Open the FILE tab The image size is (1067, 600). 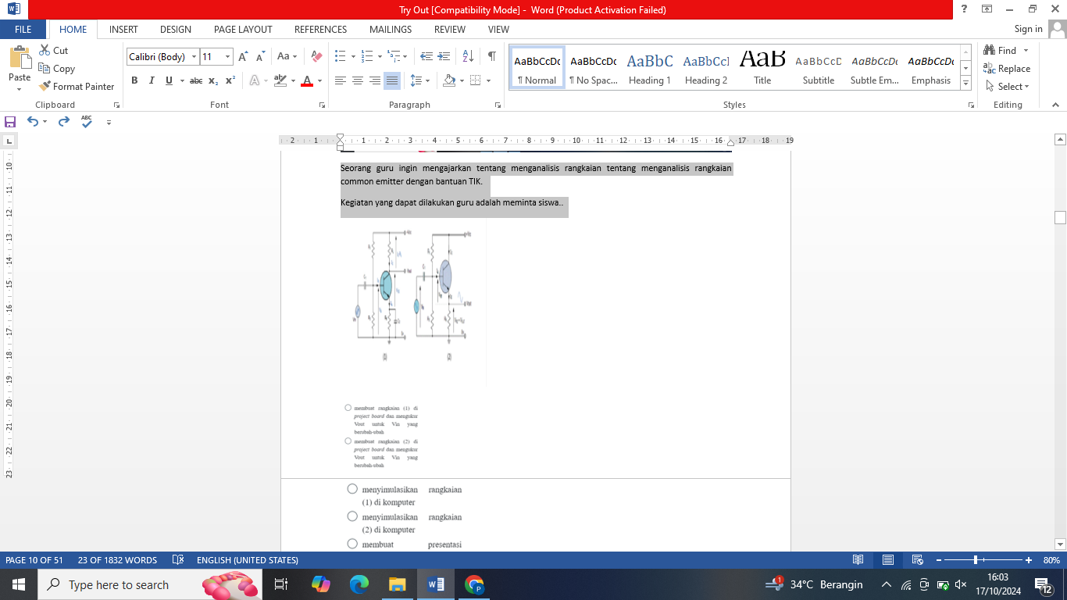pos(23,30)
